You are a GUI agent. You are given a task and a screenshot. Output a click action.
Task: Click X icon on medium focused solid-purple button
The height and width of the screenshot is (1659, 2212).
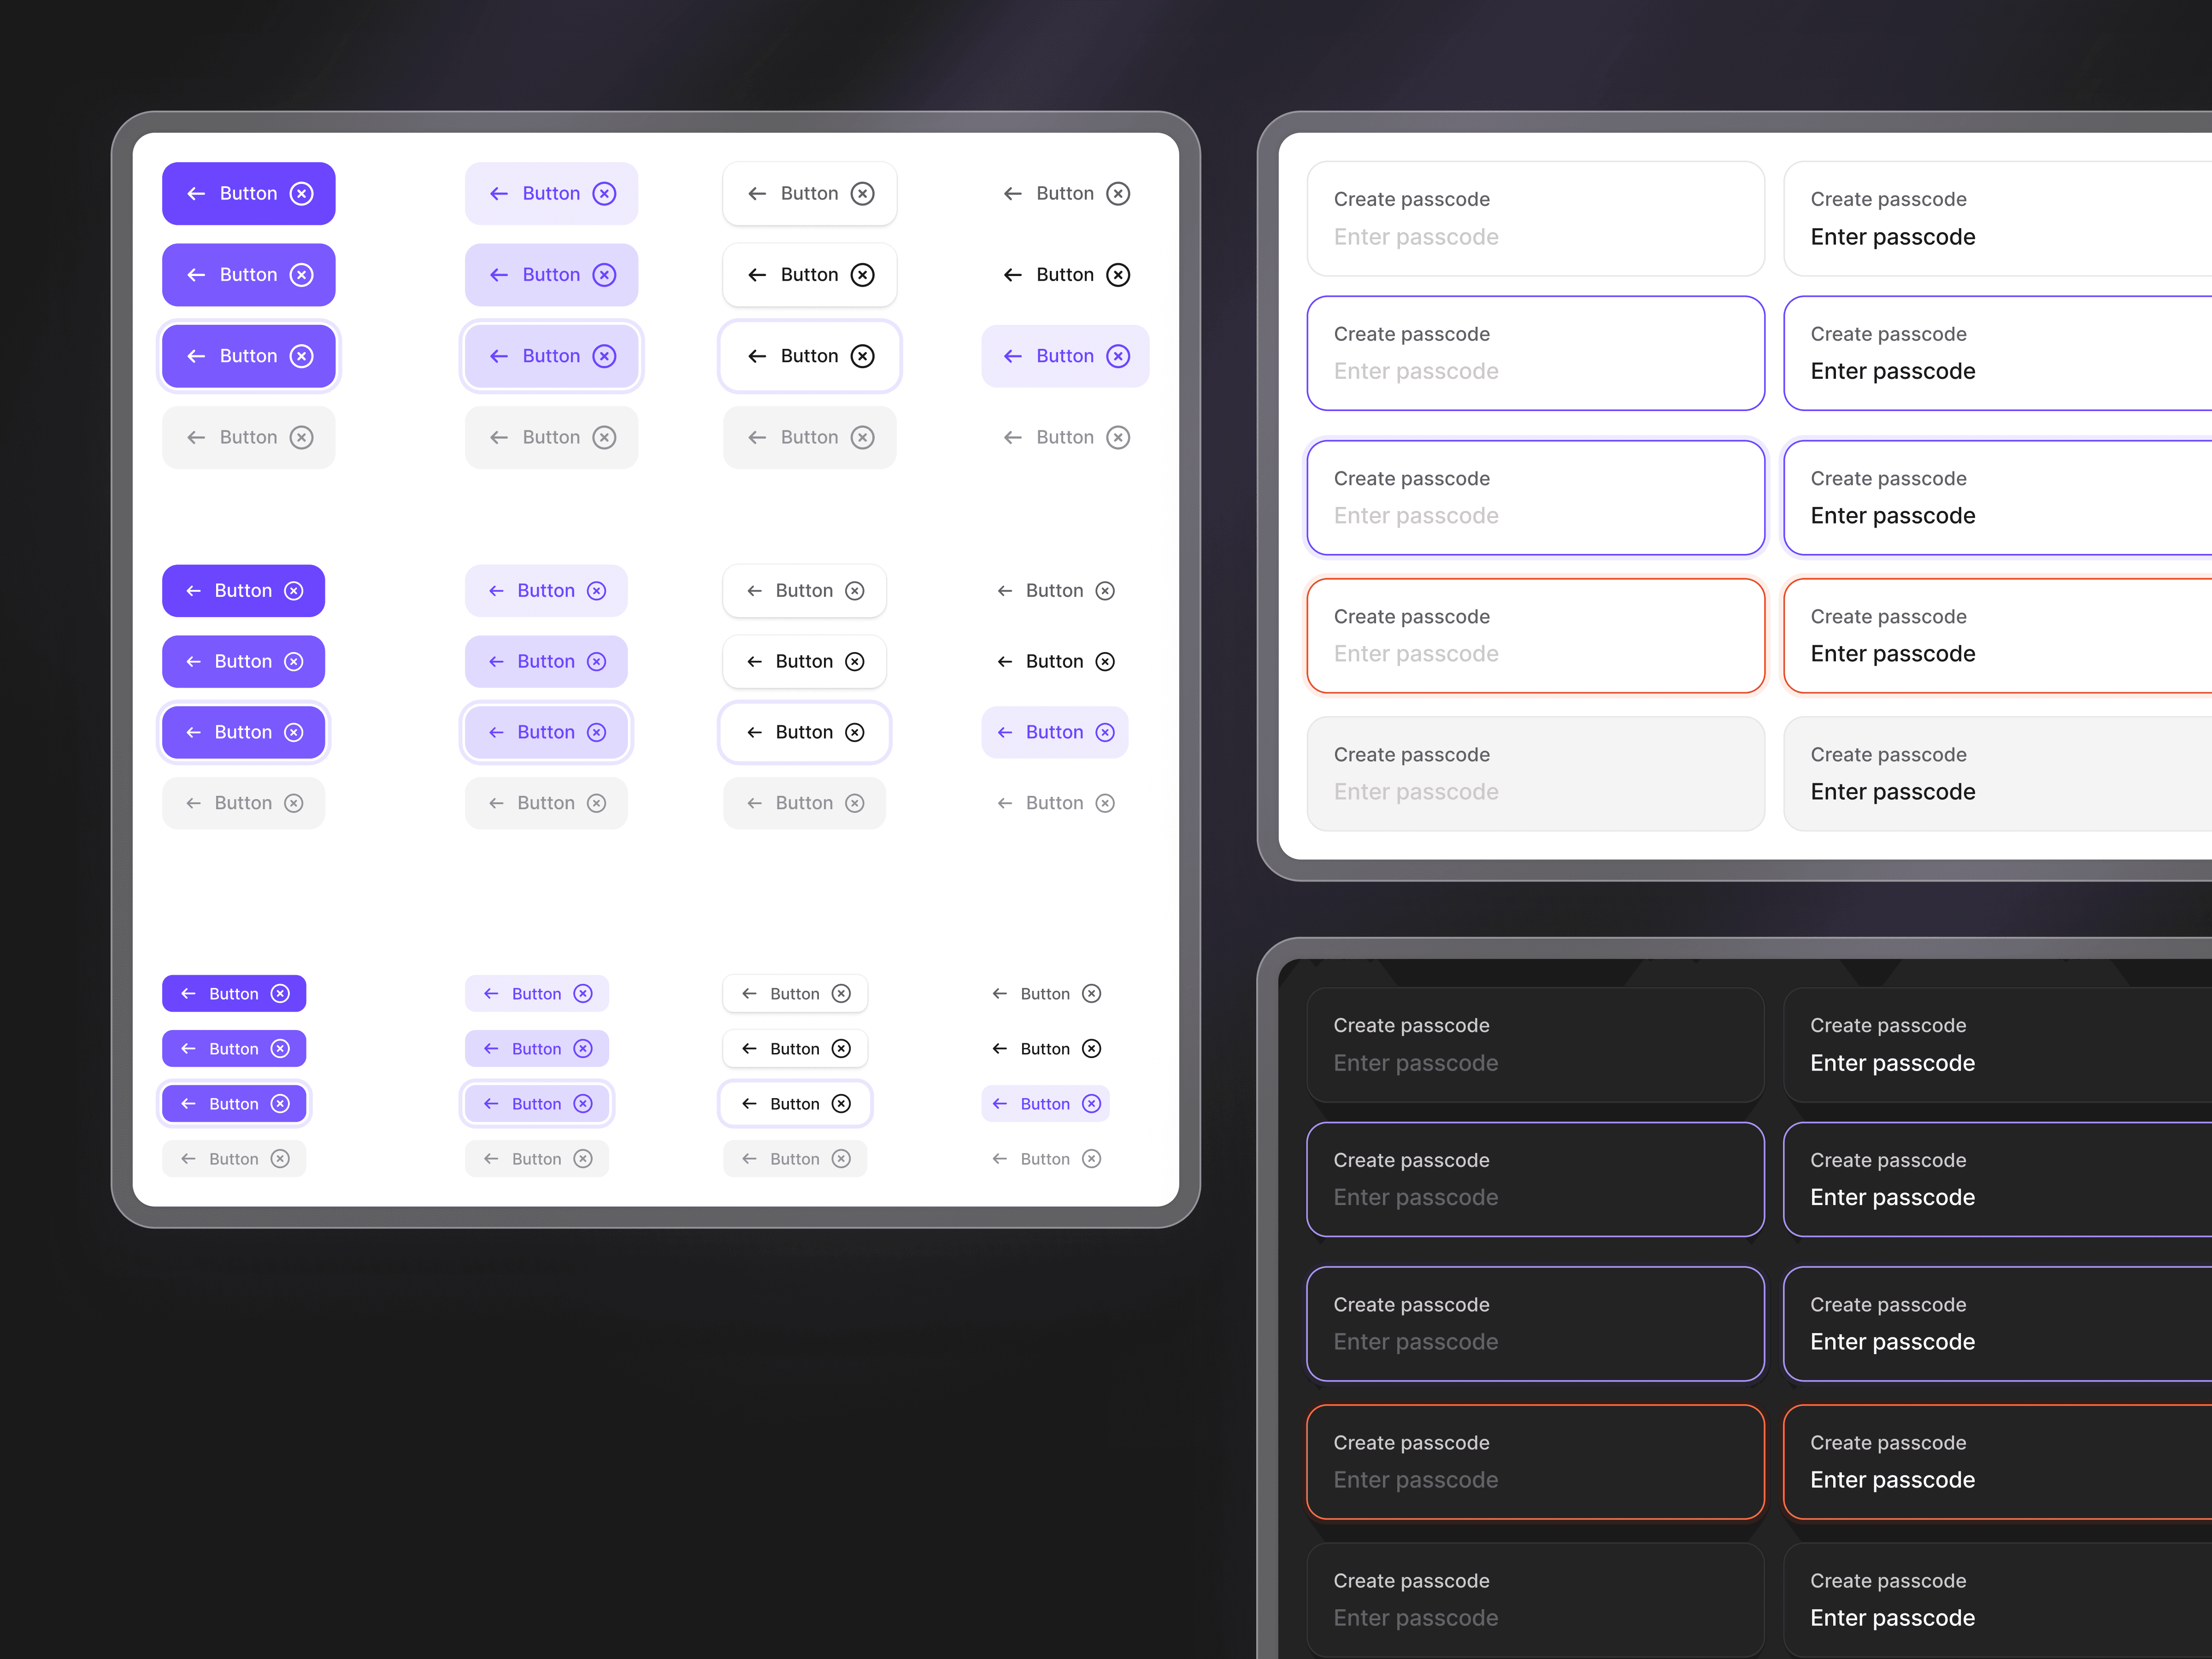pyautogui.click(x=293, y=732)
